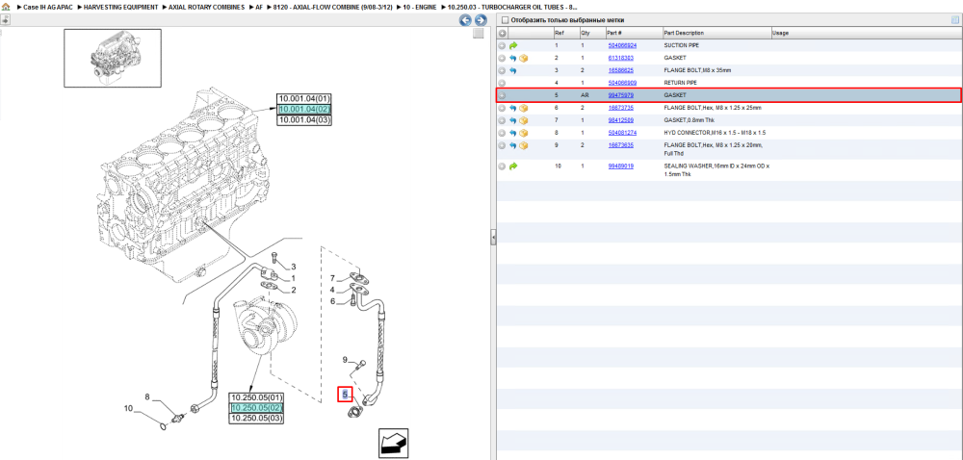Select highlighted diagram reference 10.250.05(02)
Image resolution: width=963 pixels, height=460 pixels.
(x=256, y=408)
